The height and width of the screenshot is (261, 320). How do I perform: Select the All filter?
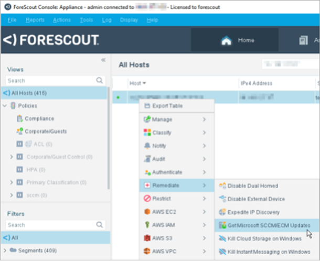click(x=56, y=238)
